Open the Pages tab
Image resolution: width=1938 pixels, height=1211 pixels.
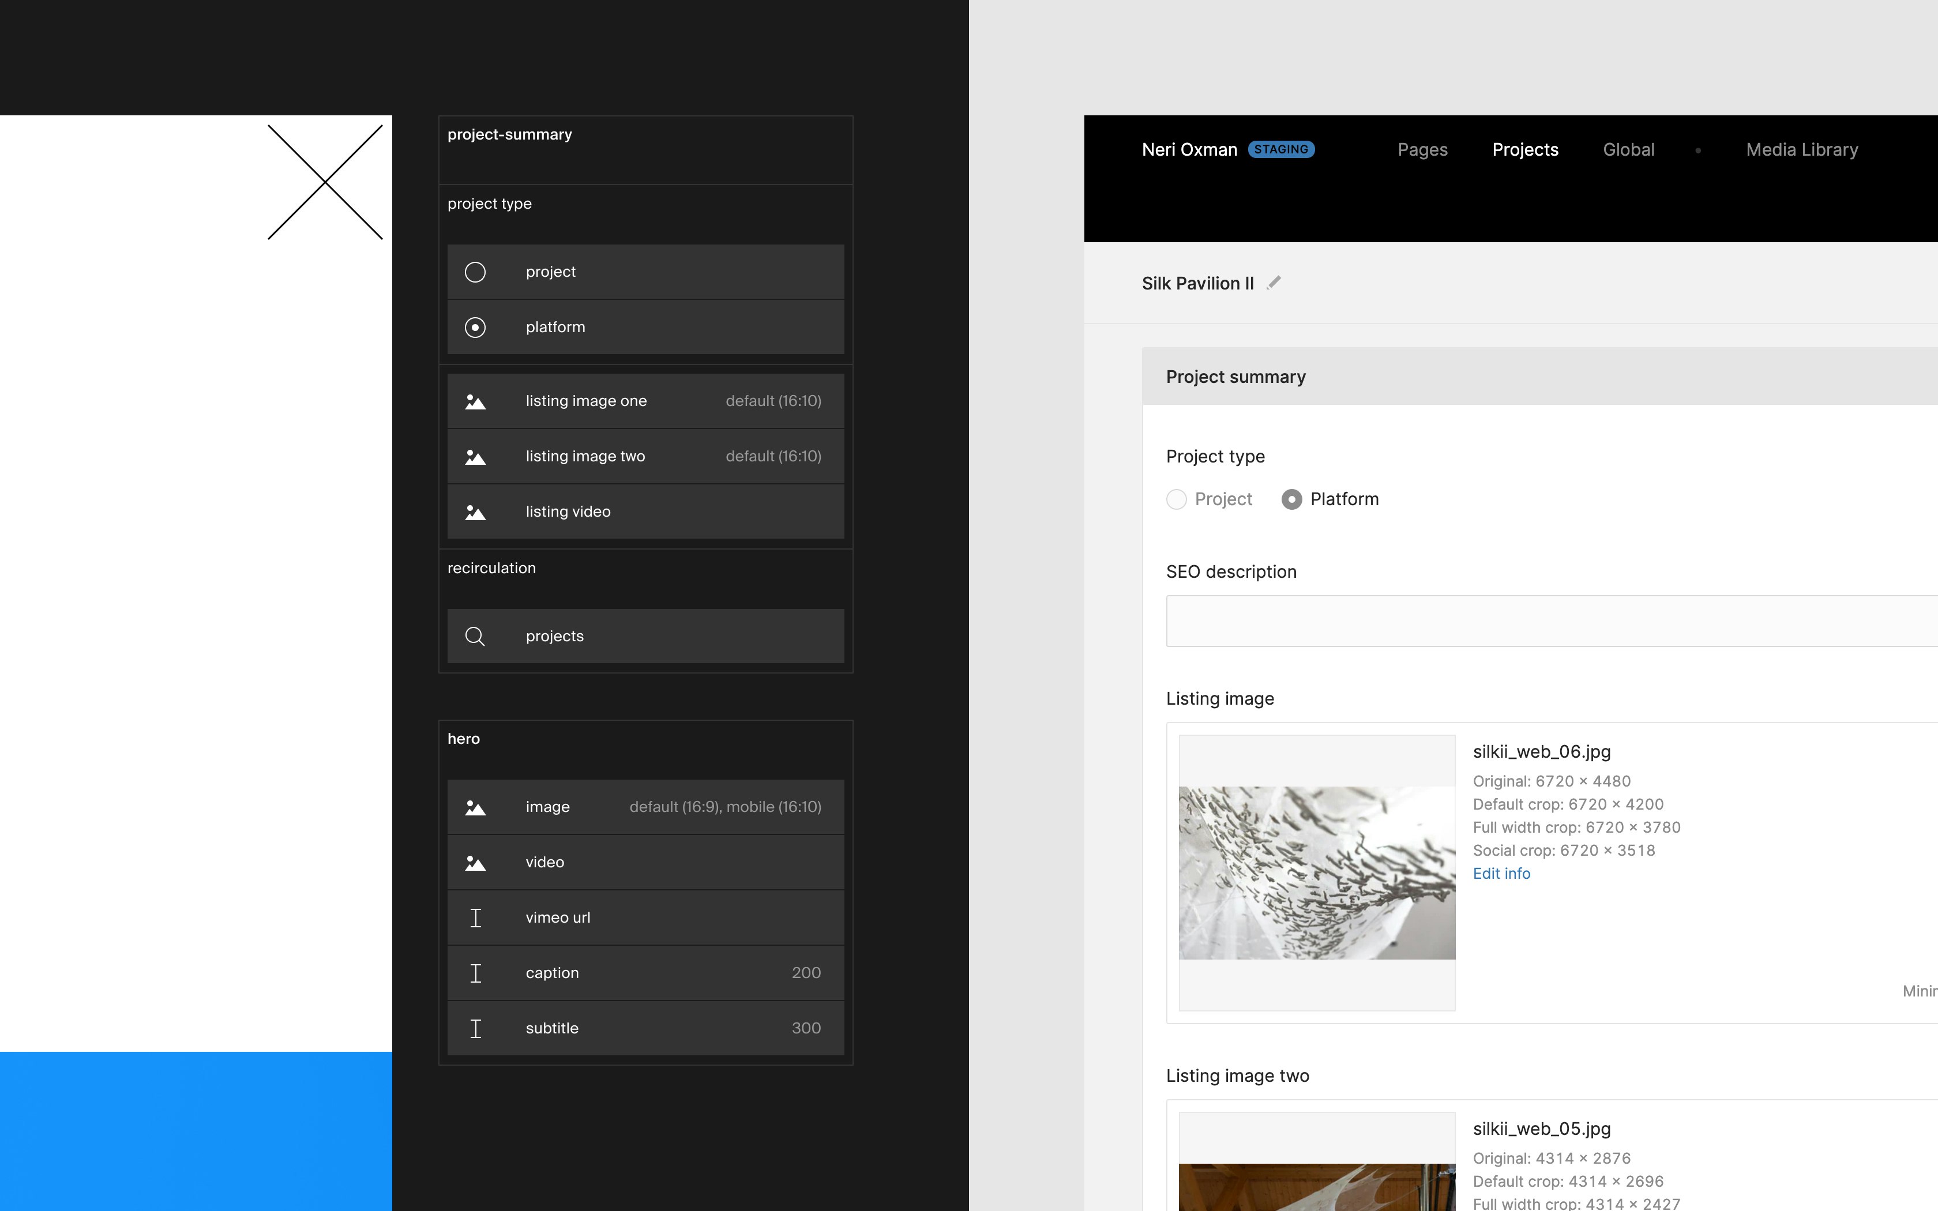pos(1422,150)
